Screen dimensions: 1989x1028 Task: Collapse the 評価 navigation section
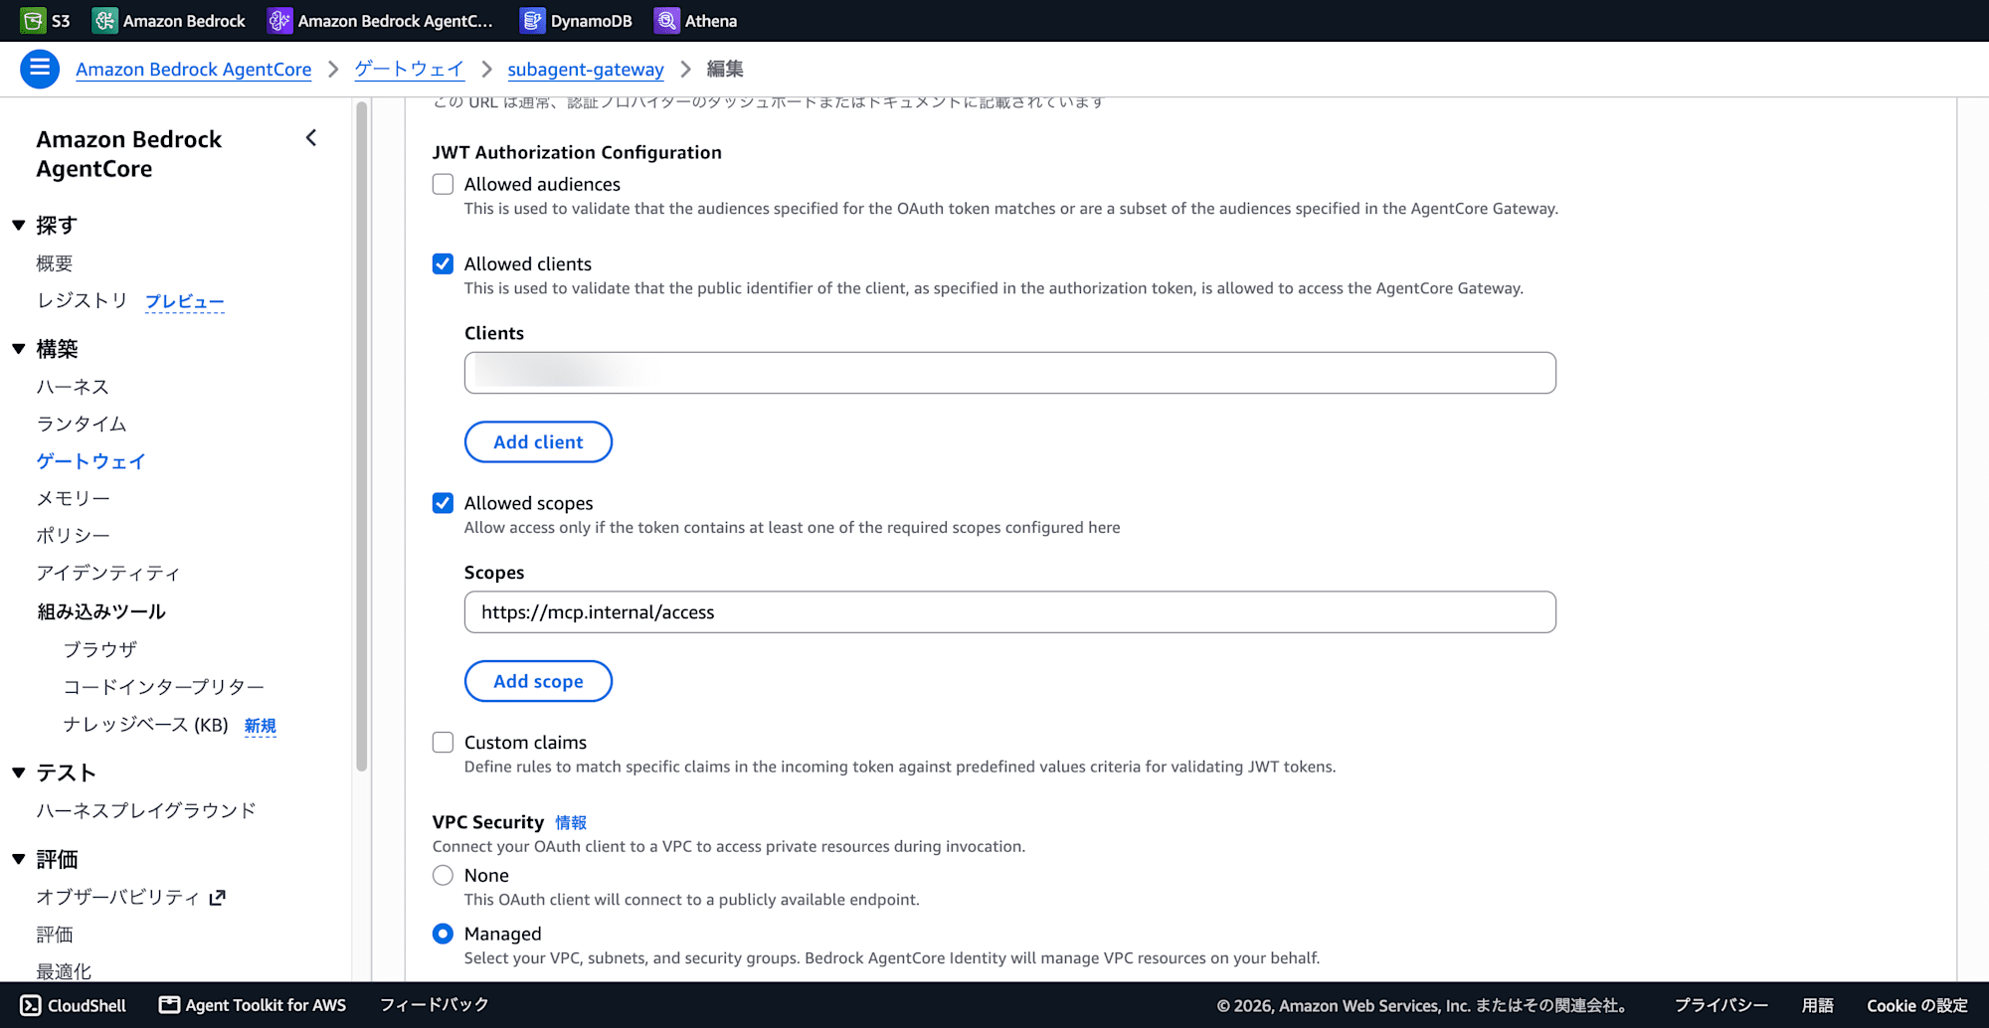click(x=18, y=859)
